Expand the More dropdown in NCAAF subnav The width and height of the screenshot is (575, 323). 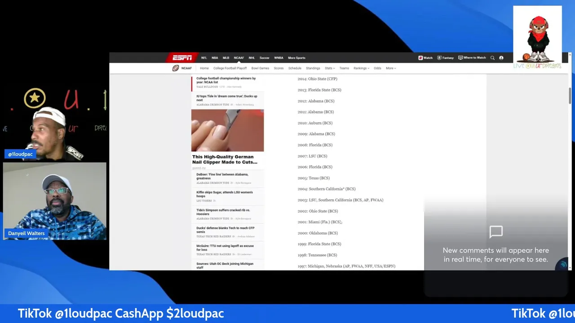click(x=390, y=68)
